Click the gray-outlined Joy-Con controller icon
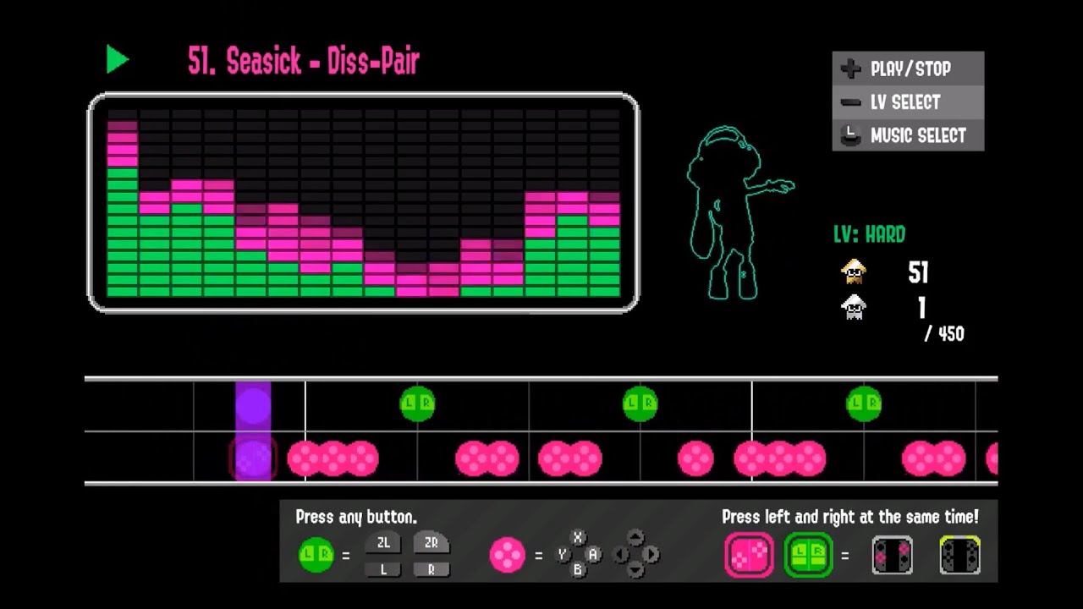1083x609 pixels. pos(893,556)
